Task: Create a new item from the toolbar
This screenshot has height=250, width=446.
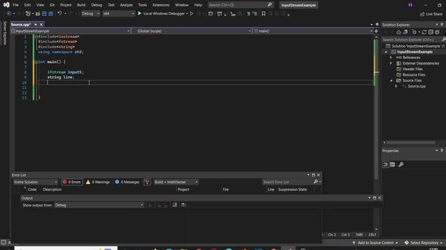Action: click(28, 13)
